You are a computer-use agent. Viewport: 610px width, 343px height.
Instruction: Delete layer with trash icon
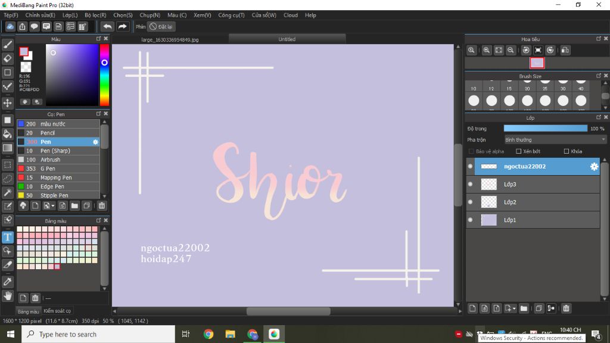coord(566,308)
